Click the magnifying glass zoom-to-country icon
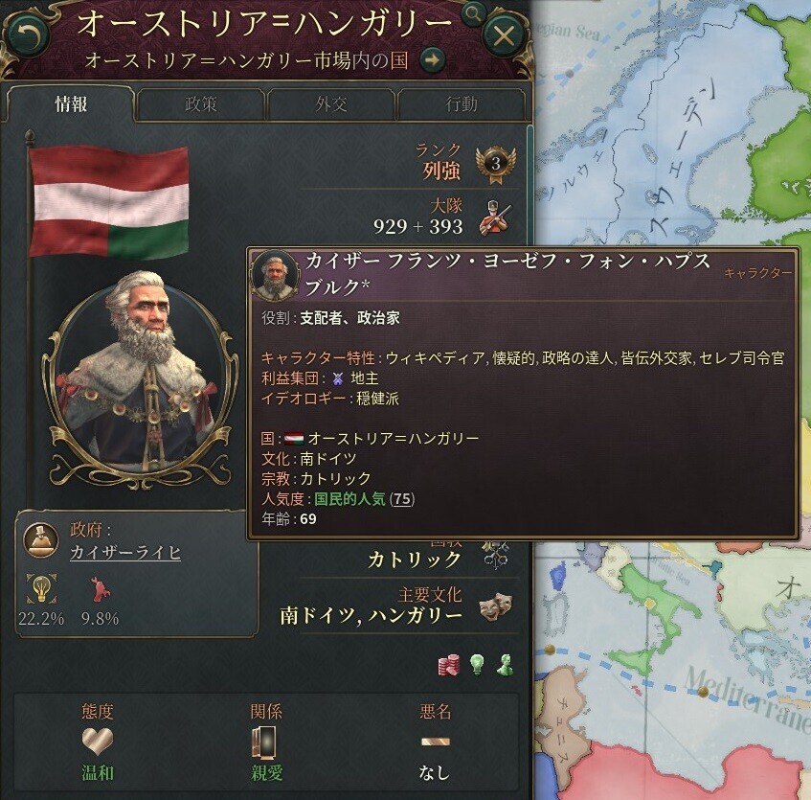 pyautogui.click(x=473, y=13)
